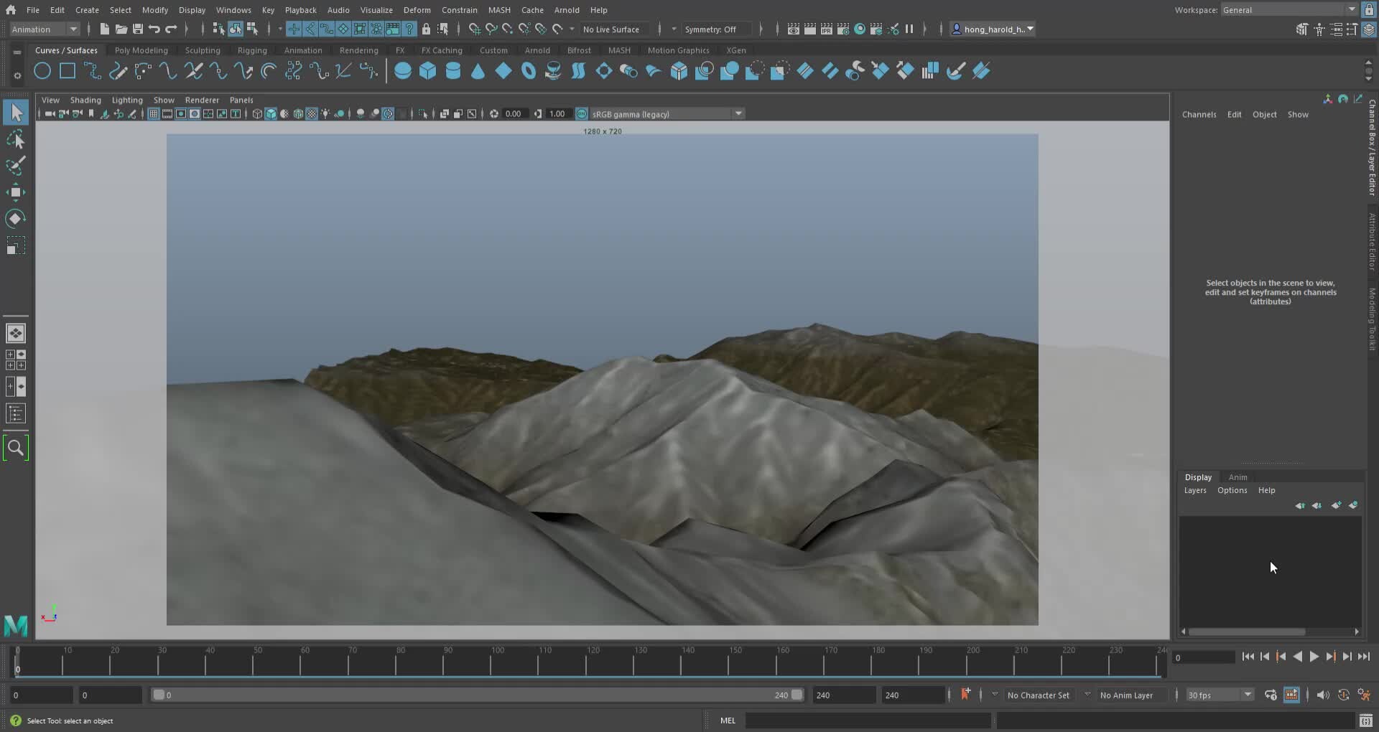This screenshot has height=732, width=1379.
Task: Open the Deform menu
Action: (x=417, y=10)
